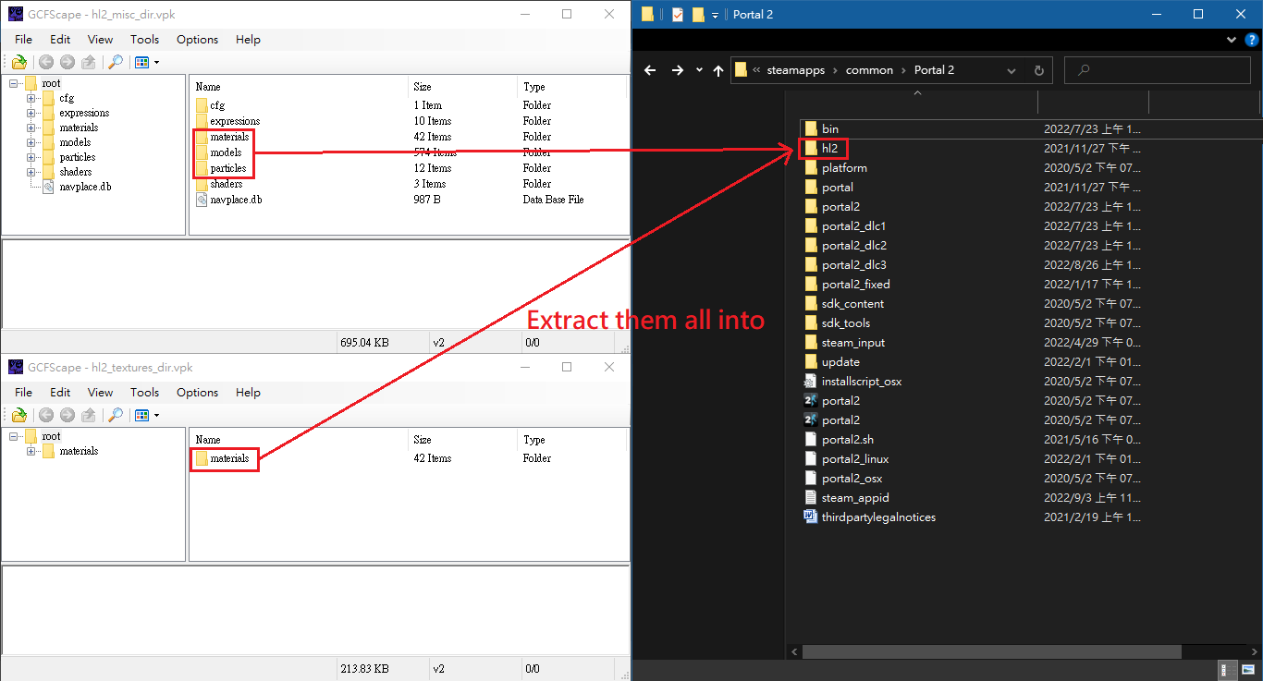Click New folder icon in Explorer quick access toolbar
Image resolution: width=1263 pixels, height=681 pixels.
[698, 14]
